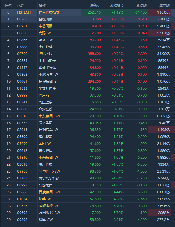Open 百度集团-SW entry

point(49,192)
